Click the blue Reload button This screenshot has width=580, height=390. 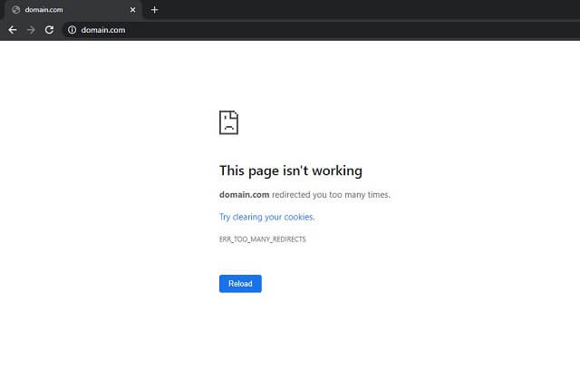pos(240,284)
